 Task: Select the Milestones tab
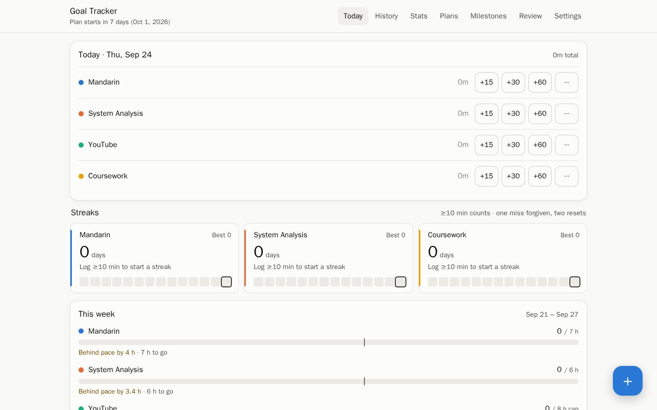pos(489,16)
